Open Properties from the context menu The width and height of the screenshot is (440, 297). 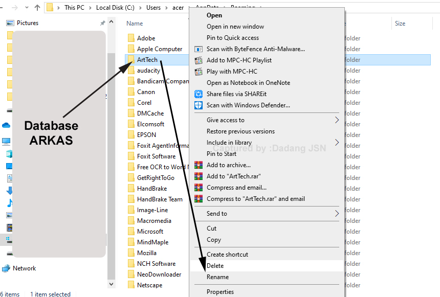[x=267, y=292]
